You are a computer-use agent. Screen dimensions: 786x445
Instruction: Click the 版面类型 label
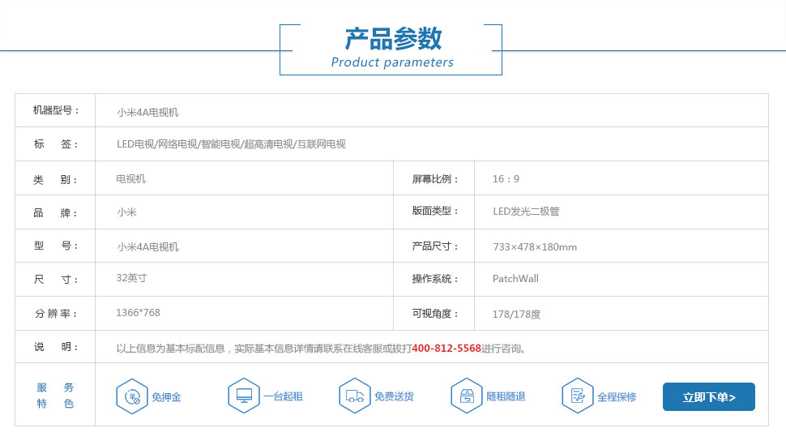pyautogui.click(x=434, y=212)
